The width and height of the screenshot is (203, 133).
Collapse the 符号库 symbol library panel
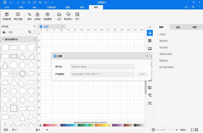pos(35,26)
